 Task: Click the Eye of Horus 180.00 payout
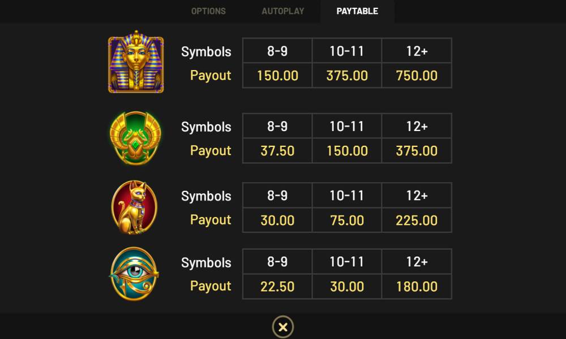click(x=417, y=286)
